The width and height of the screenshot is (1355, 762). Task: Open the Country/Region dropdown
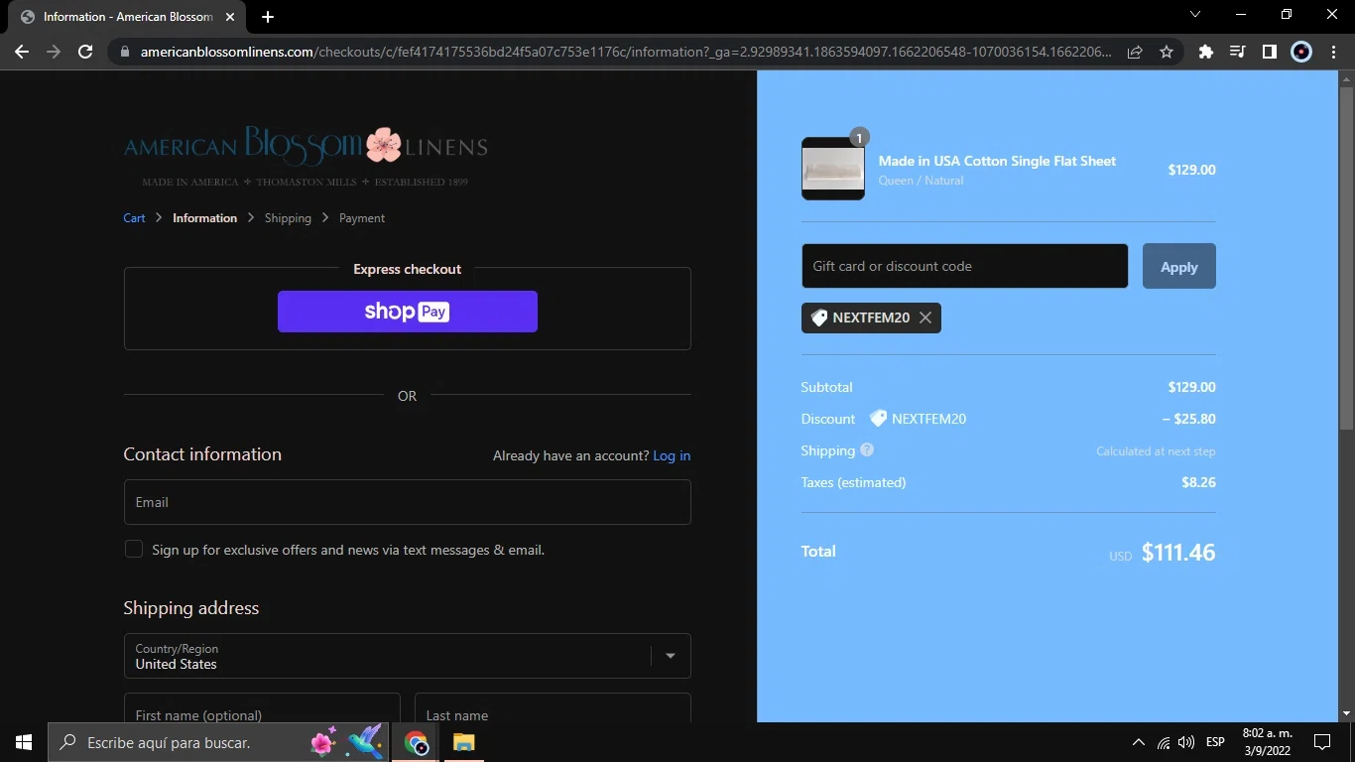pos(407,656)
